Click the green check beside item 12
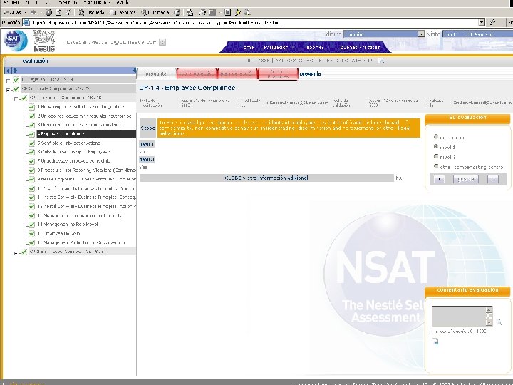This screenshot has height=385, width=513. point(32,207)
